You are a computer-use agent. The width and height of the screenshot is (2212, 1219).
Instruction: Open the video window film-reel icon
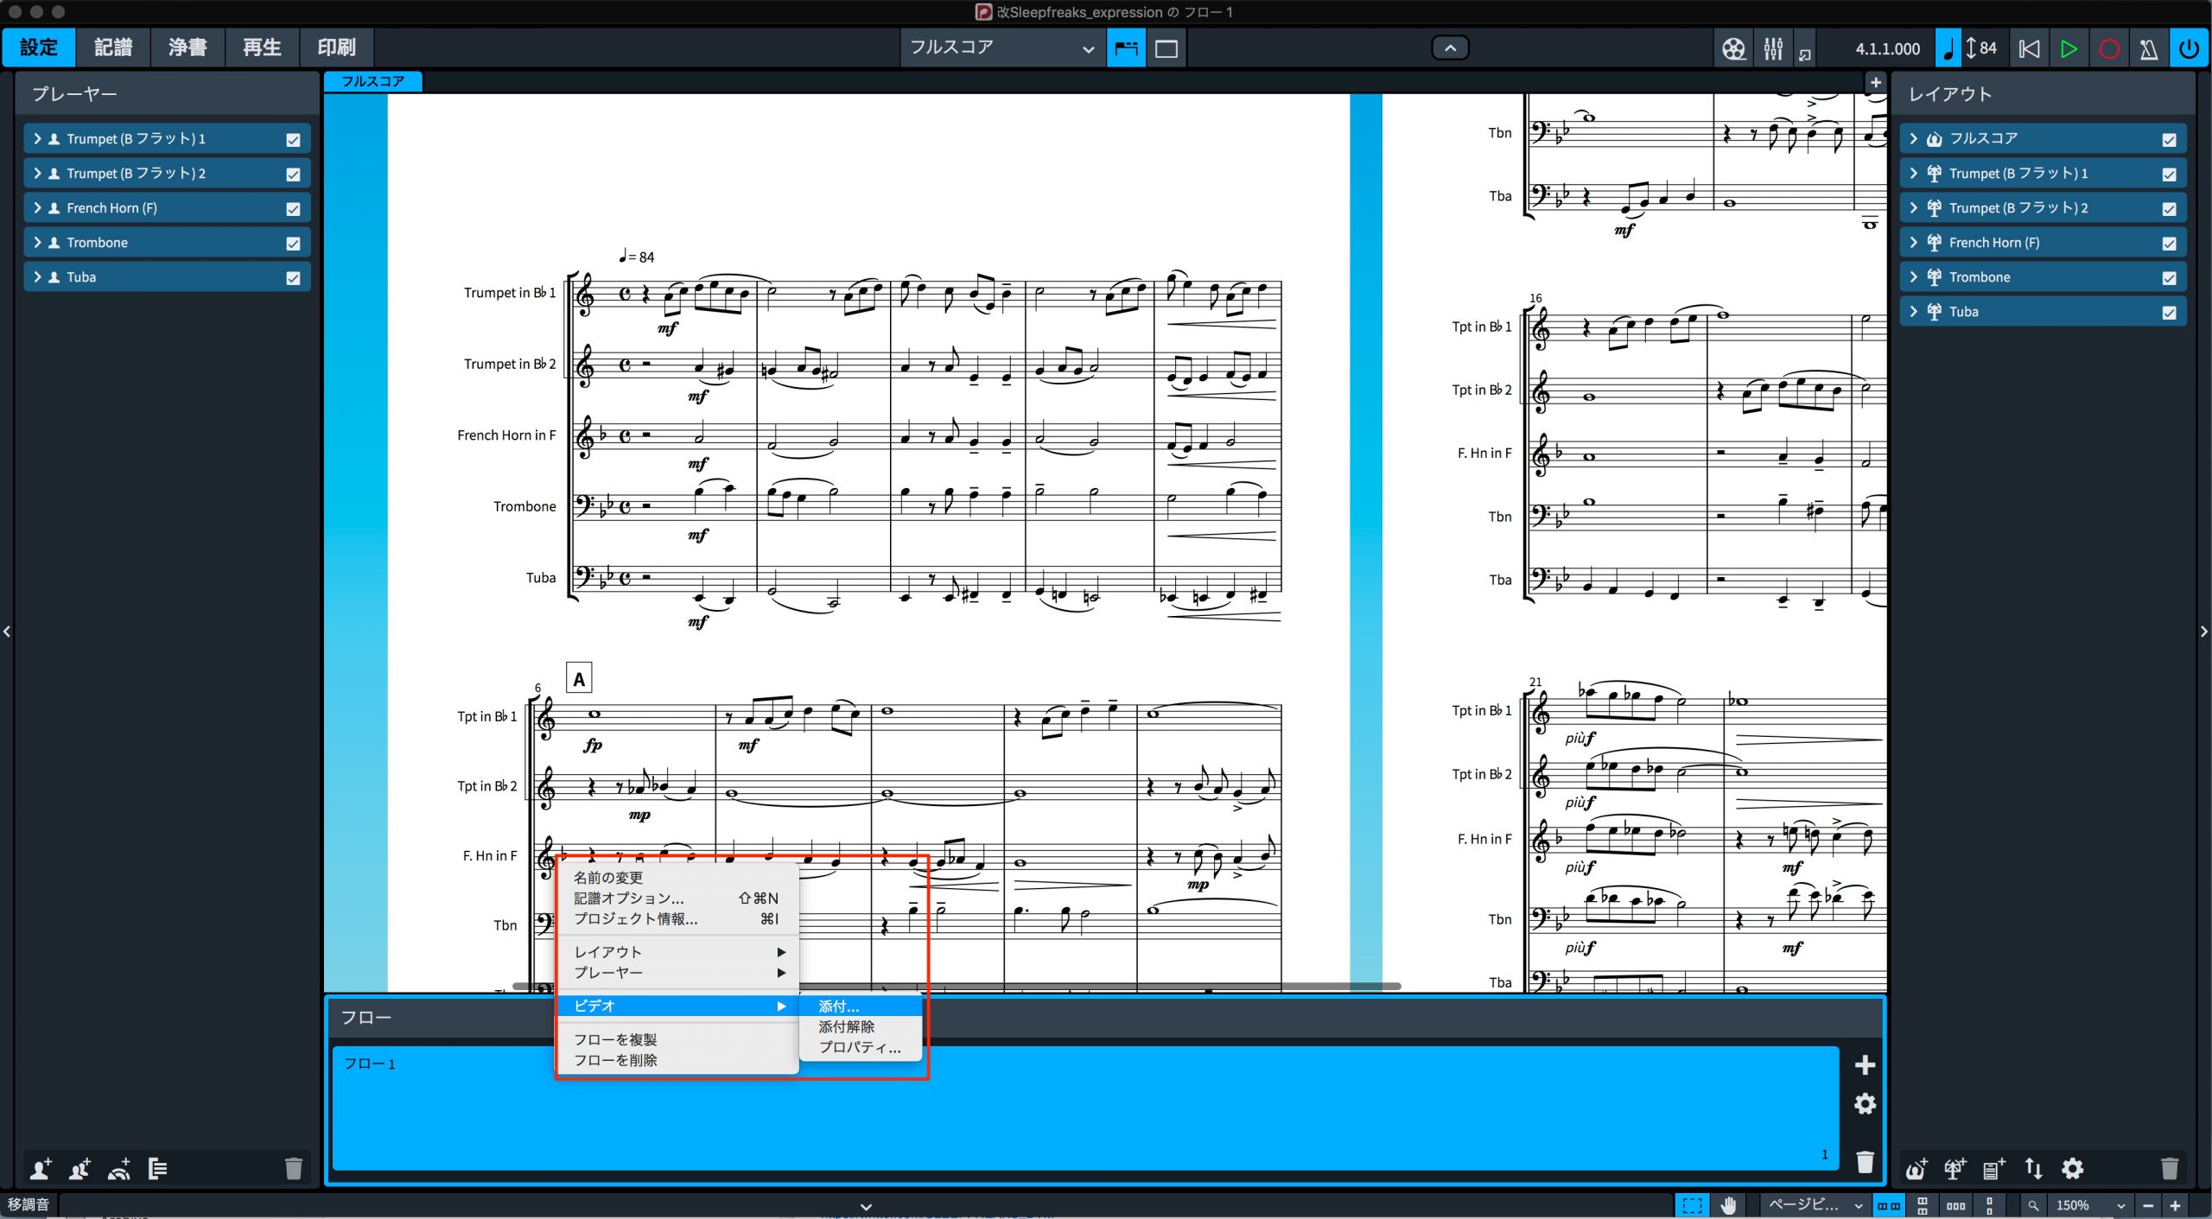(1733, 48)
